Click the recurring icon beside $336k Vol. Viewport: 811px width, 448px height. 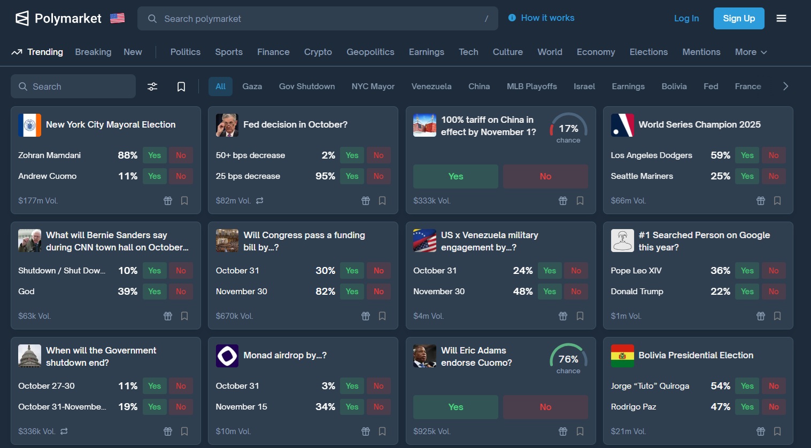point(64,431)
